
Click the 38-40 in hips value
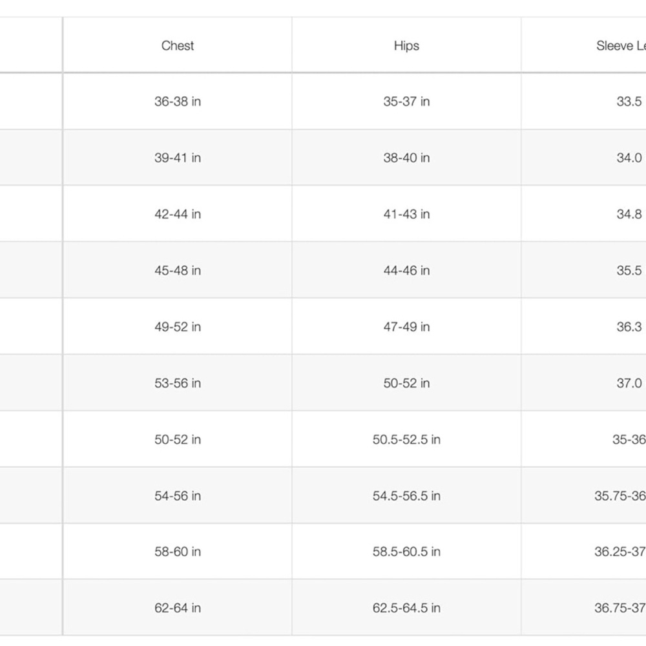coord(406,158)
